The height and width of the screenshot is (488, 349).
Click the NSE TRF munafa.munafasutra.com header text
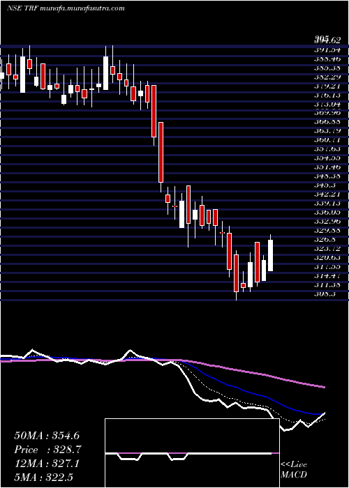(x=66, y=8)
